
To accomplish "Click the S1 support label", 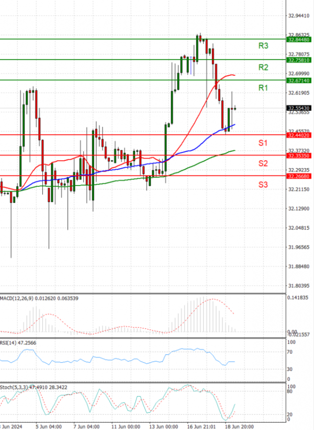I will (x=263, y=143).
